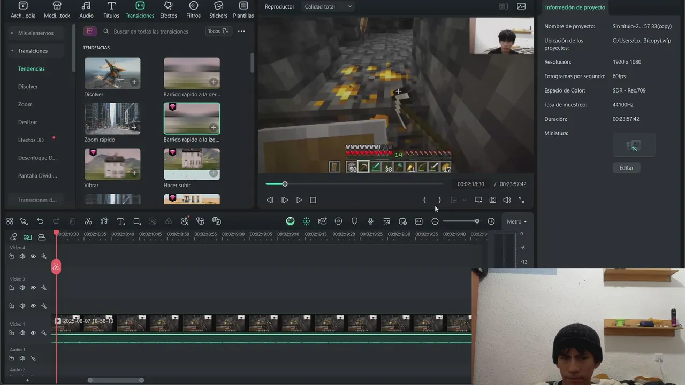Viewport: 685px width, 385px height.
Task: Set mark-in point with the left brace
Action: coord(425,200)
